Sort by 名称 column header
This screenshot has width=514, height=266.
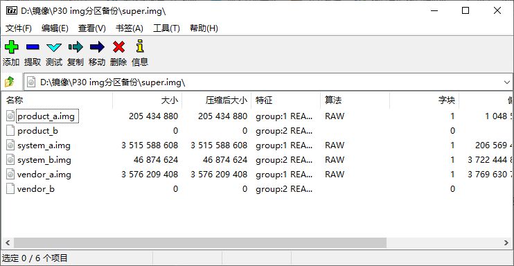(57, 100)
